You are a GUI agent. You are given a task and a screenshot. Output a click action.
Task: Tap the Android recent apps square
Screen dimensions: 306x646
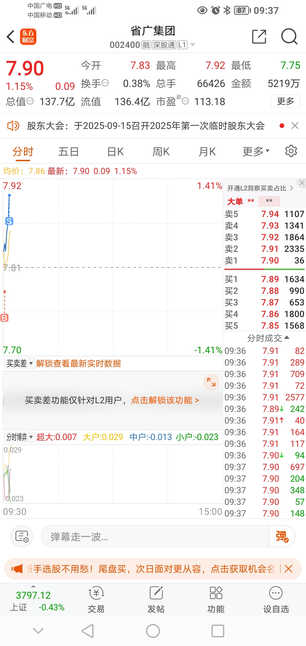(218, 631)
